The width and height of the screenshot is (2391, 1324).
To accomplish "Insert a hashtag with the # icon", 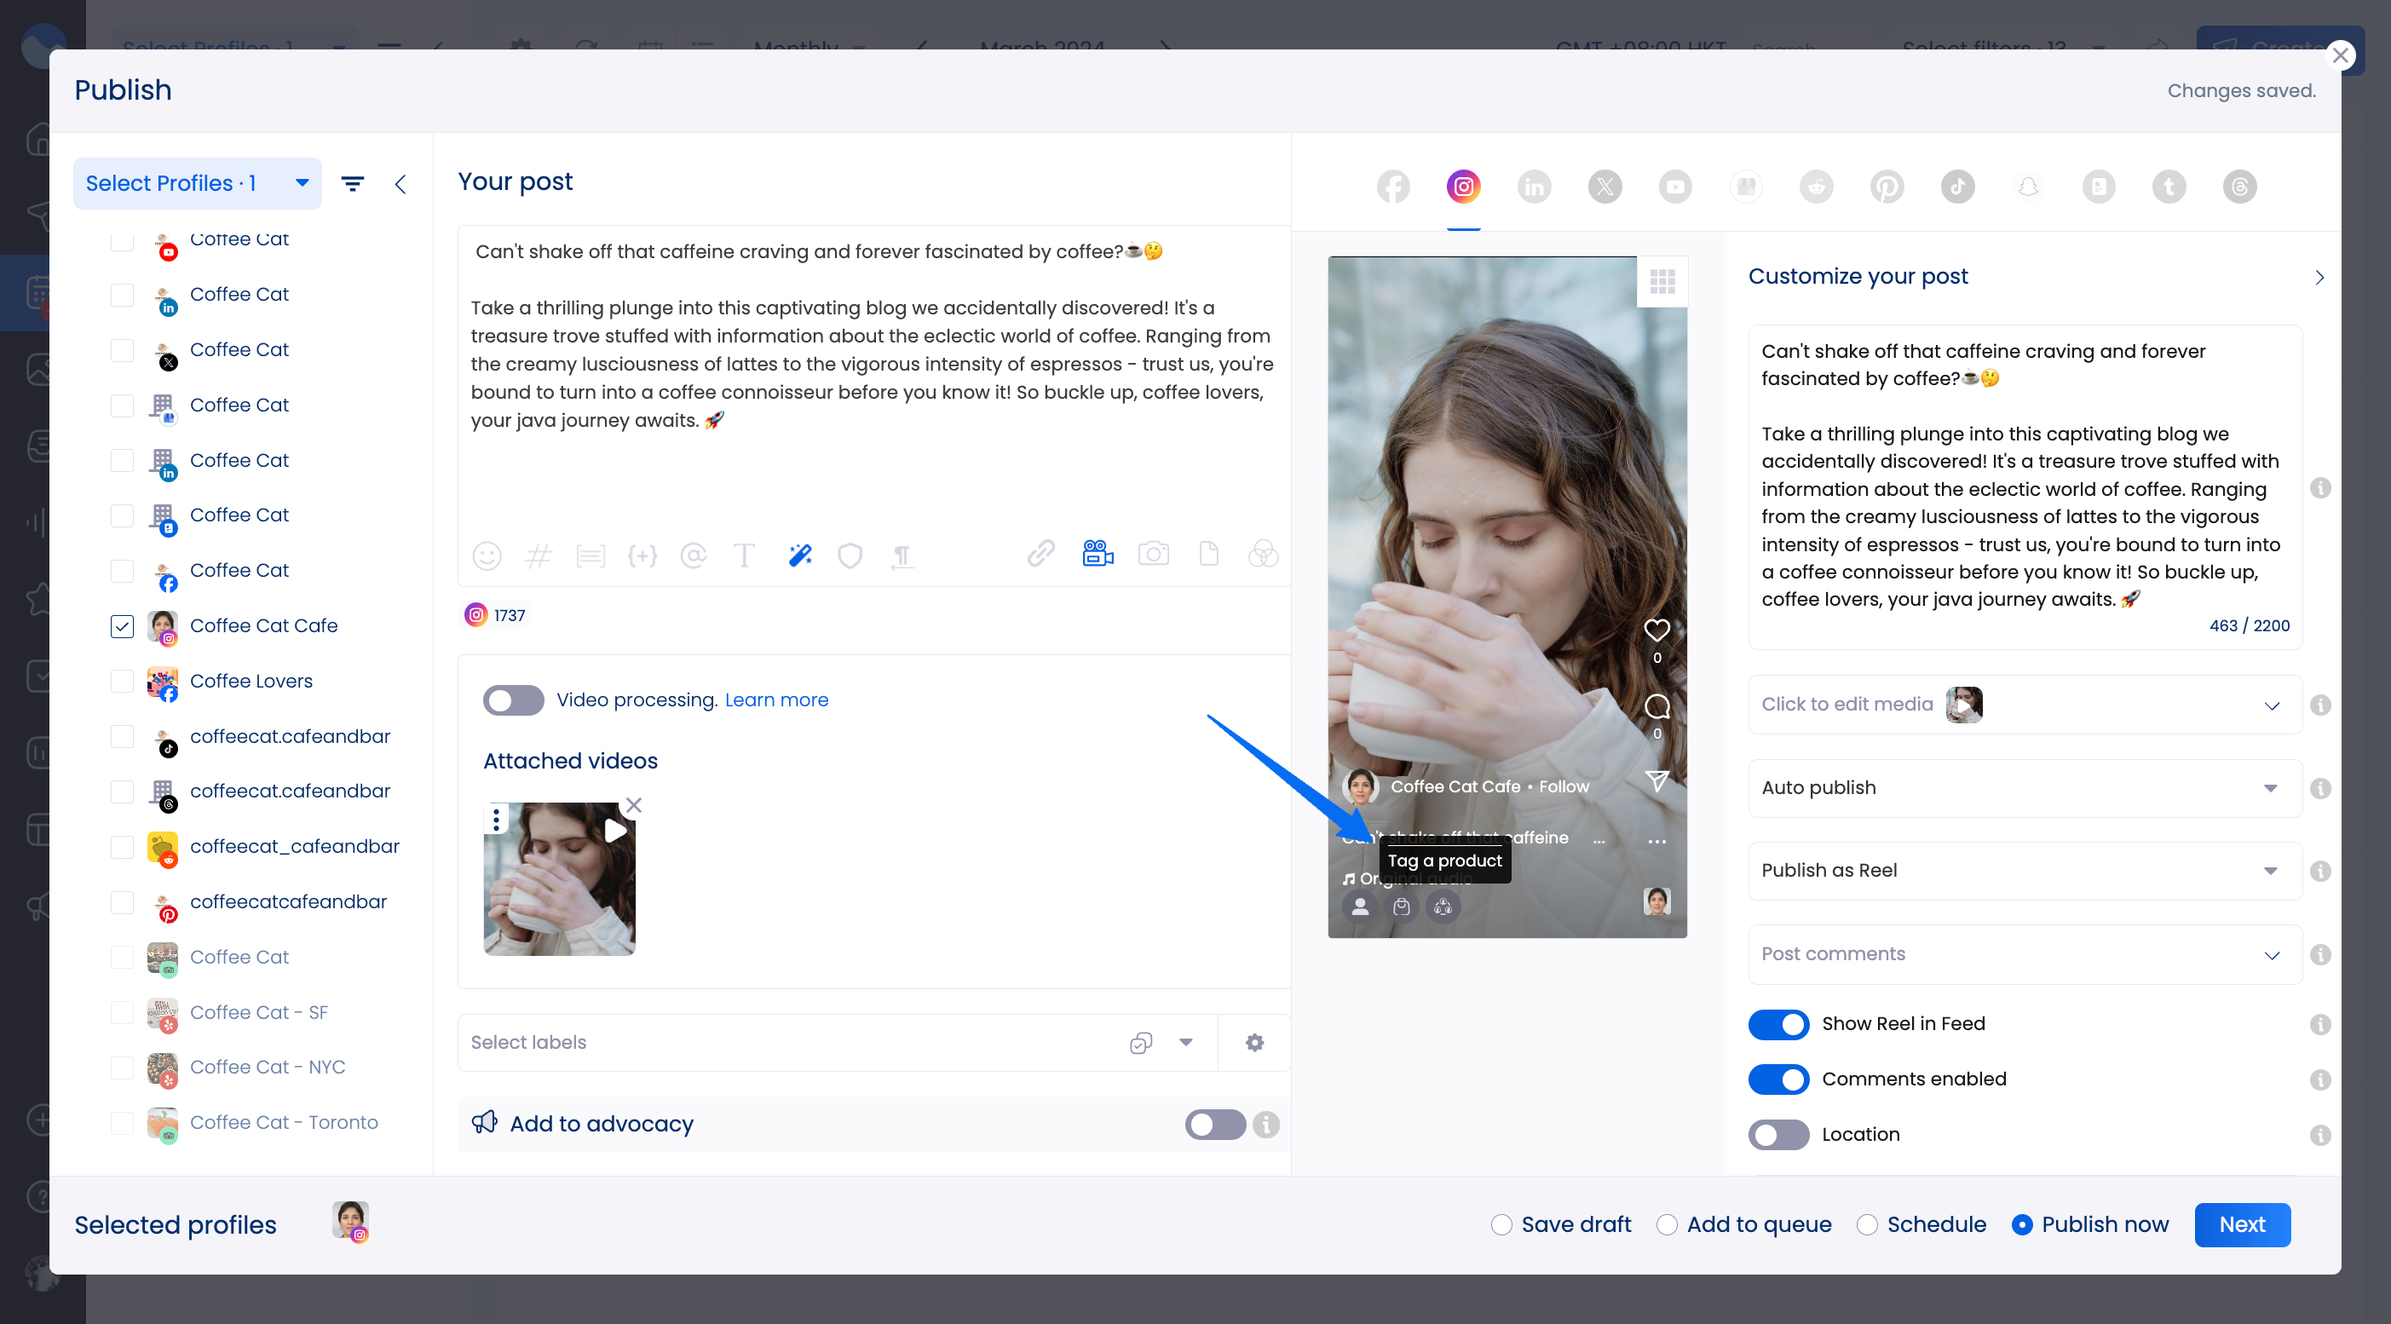I will 539,556.
